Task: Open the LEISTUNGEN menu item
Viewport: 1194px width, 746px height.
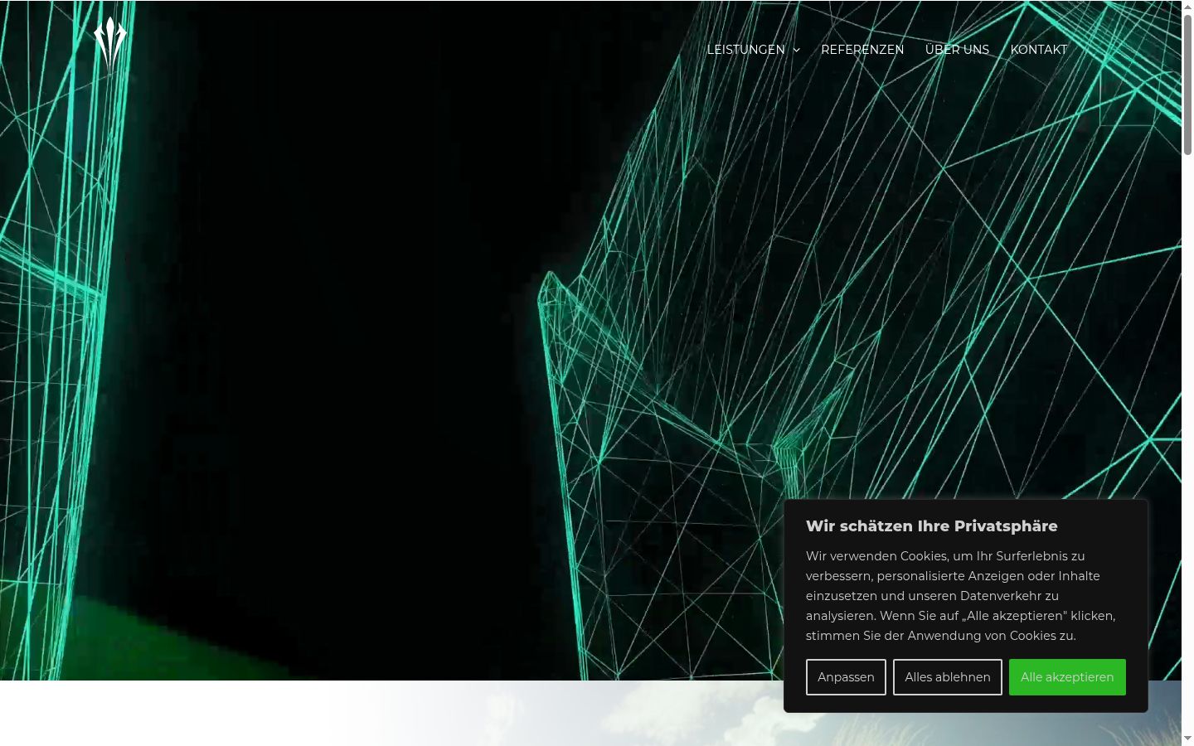Action: click(745, 50)
